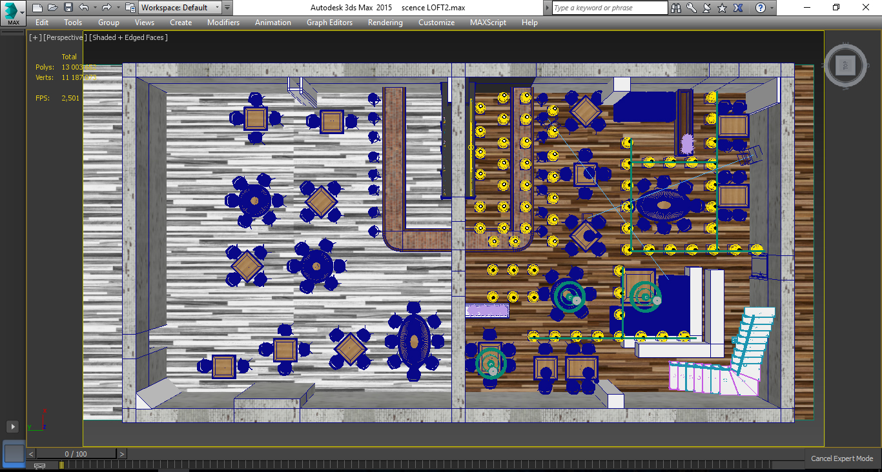882x472 pixels.
Task: Click the viewport layout tab thumbnail
Action: (x=14, y=453)
